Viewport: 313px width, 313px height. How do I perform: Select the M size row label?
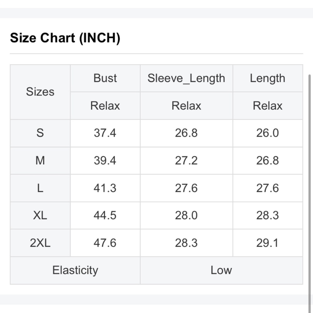(x=40, y=161)
